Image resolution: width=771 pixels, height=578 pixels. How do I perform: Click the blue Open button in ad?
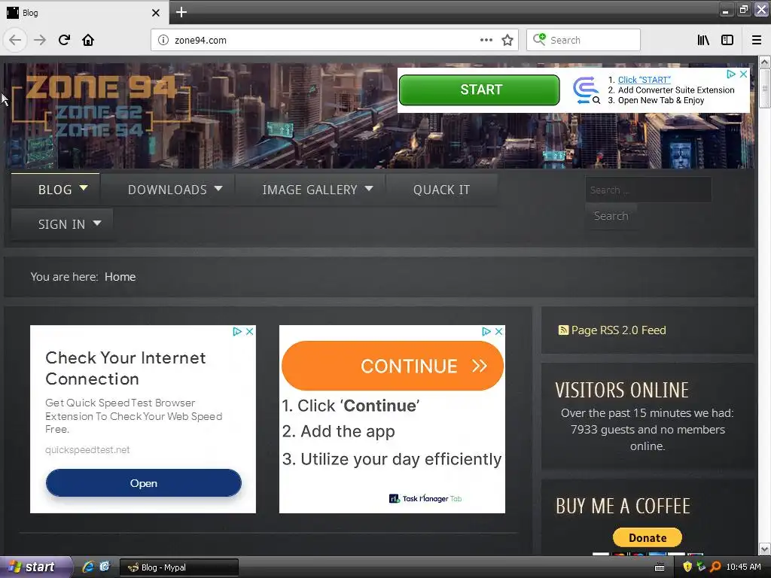(x=144, y=483)
